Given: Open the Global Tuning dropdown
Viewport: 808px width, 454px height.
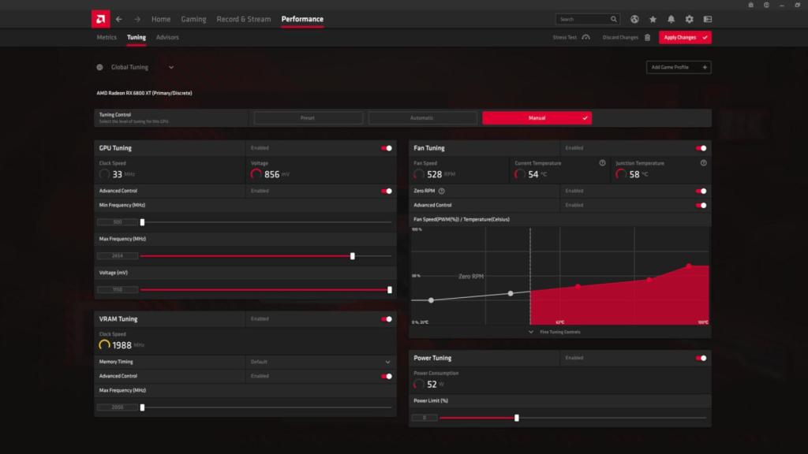Looking at the screenshot, I should (x=170, y=67).
